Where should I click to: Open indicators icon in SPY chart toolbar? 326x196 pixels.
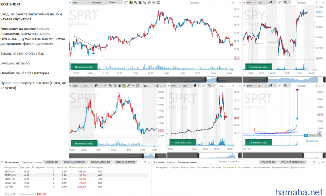(x=279, y=2)
